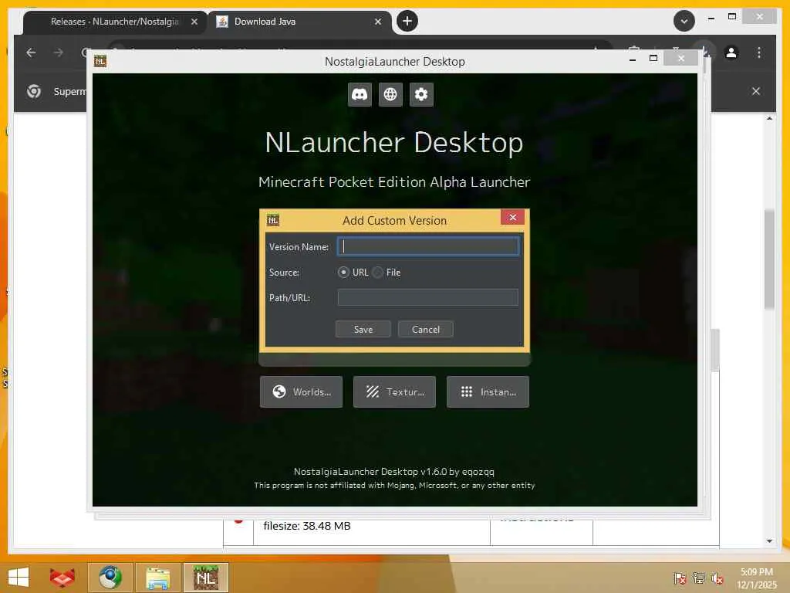The height and width of the screenshot is (593, 790).
Task: Click the NL icon in launcher title bar
Action: pos(100,61)
